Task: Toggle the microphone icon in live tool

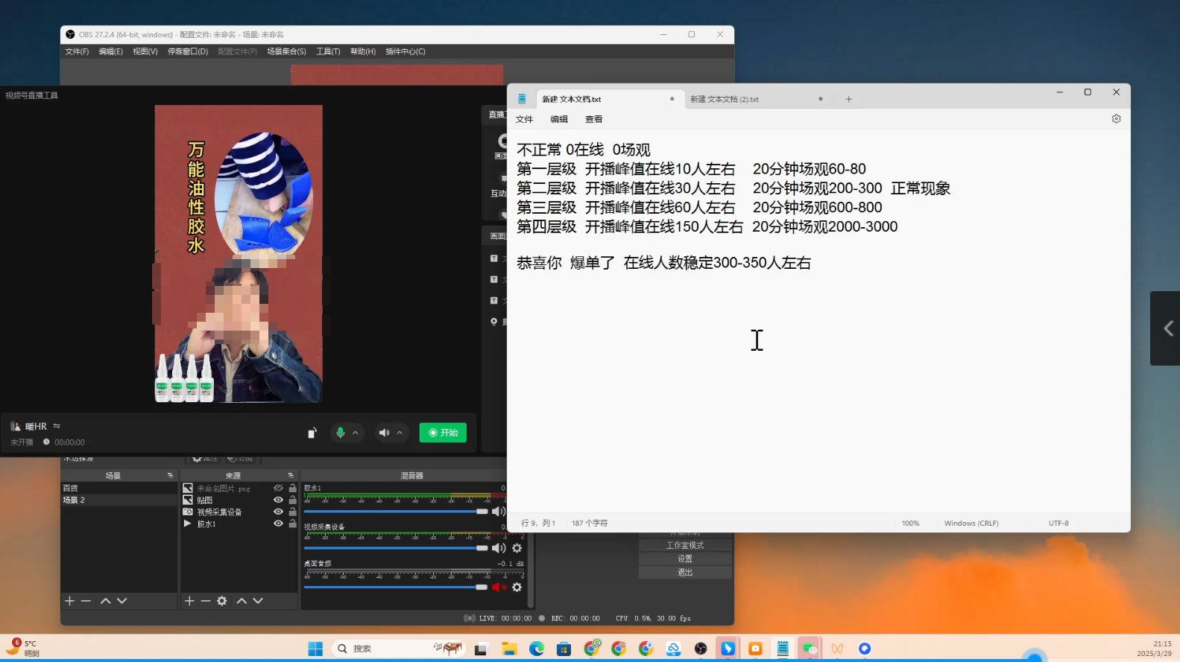Action: click(x=340, y=433)
